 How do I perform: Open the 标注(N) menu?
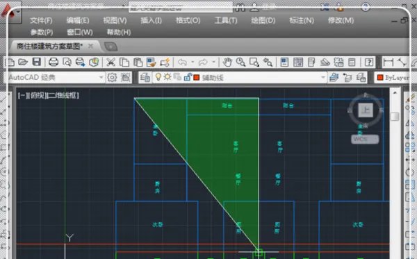tap(302, 20)
